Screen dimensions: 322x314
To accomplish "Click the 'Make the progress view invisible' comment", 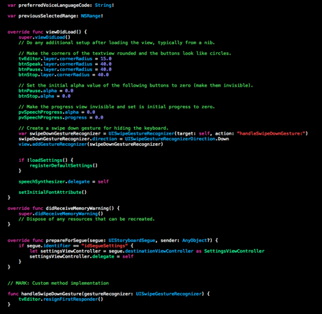I will click(117, 107).
